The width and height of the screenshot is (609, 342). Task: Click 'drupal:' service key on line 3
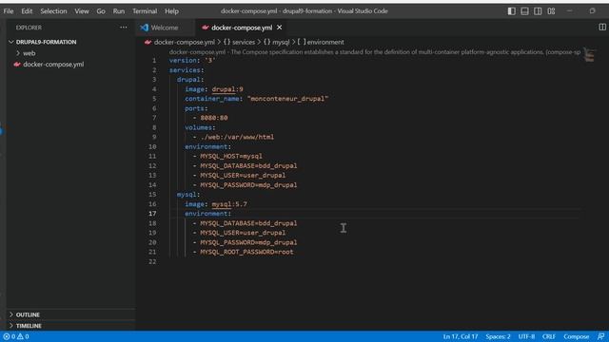tap(190, 80)
